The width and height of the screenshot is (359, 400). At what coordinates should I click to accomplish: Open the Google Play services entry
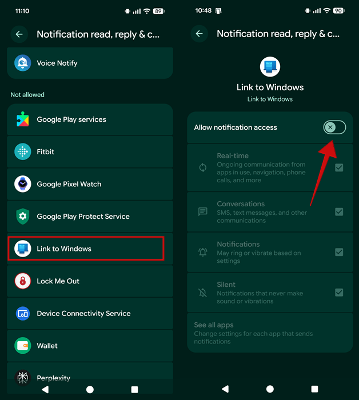[x=90, y=119]
